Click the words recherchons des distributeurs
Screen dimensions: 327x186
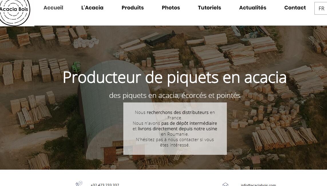[x=177, y=112]
